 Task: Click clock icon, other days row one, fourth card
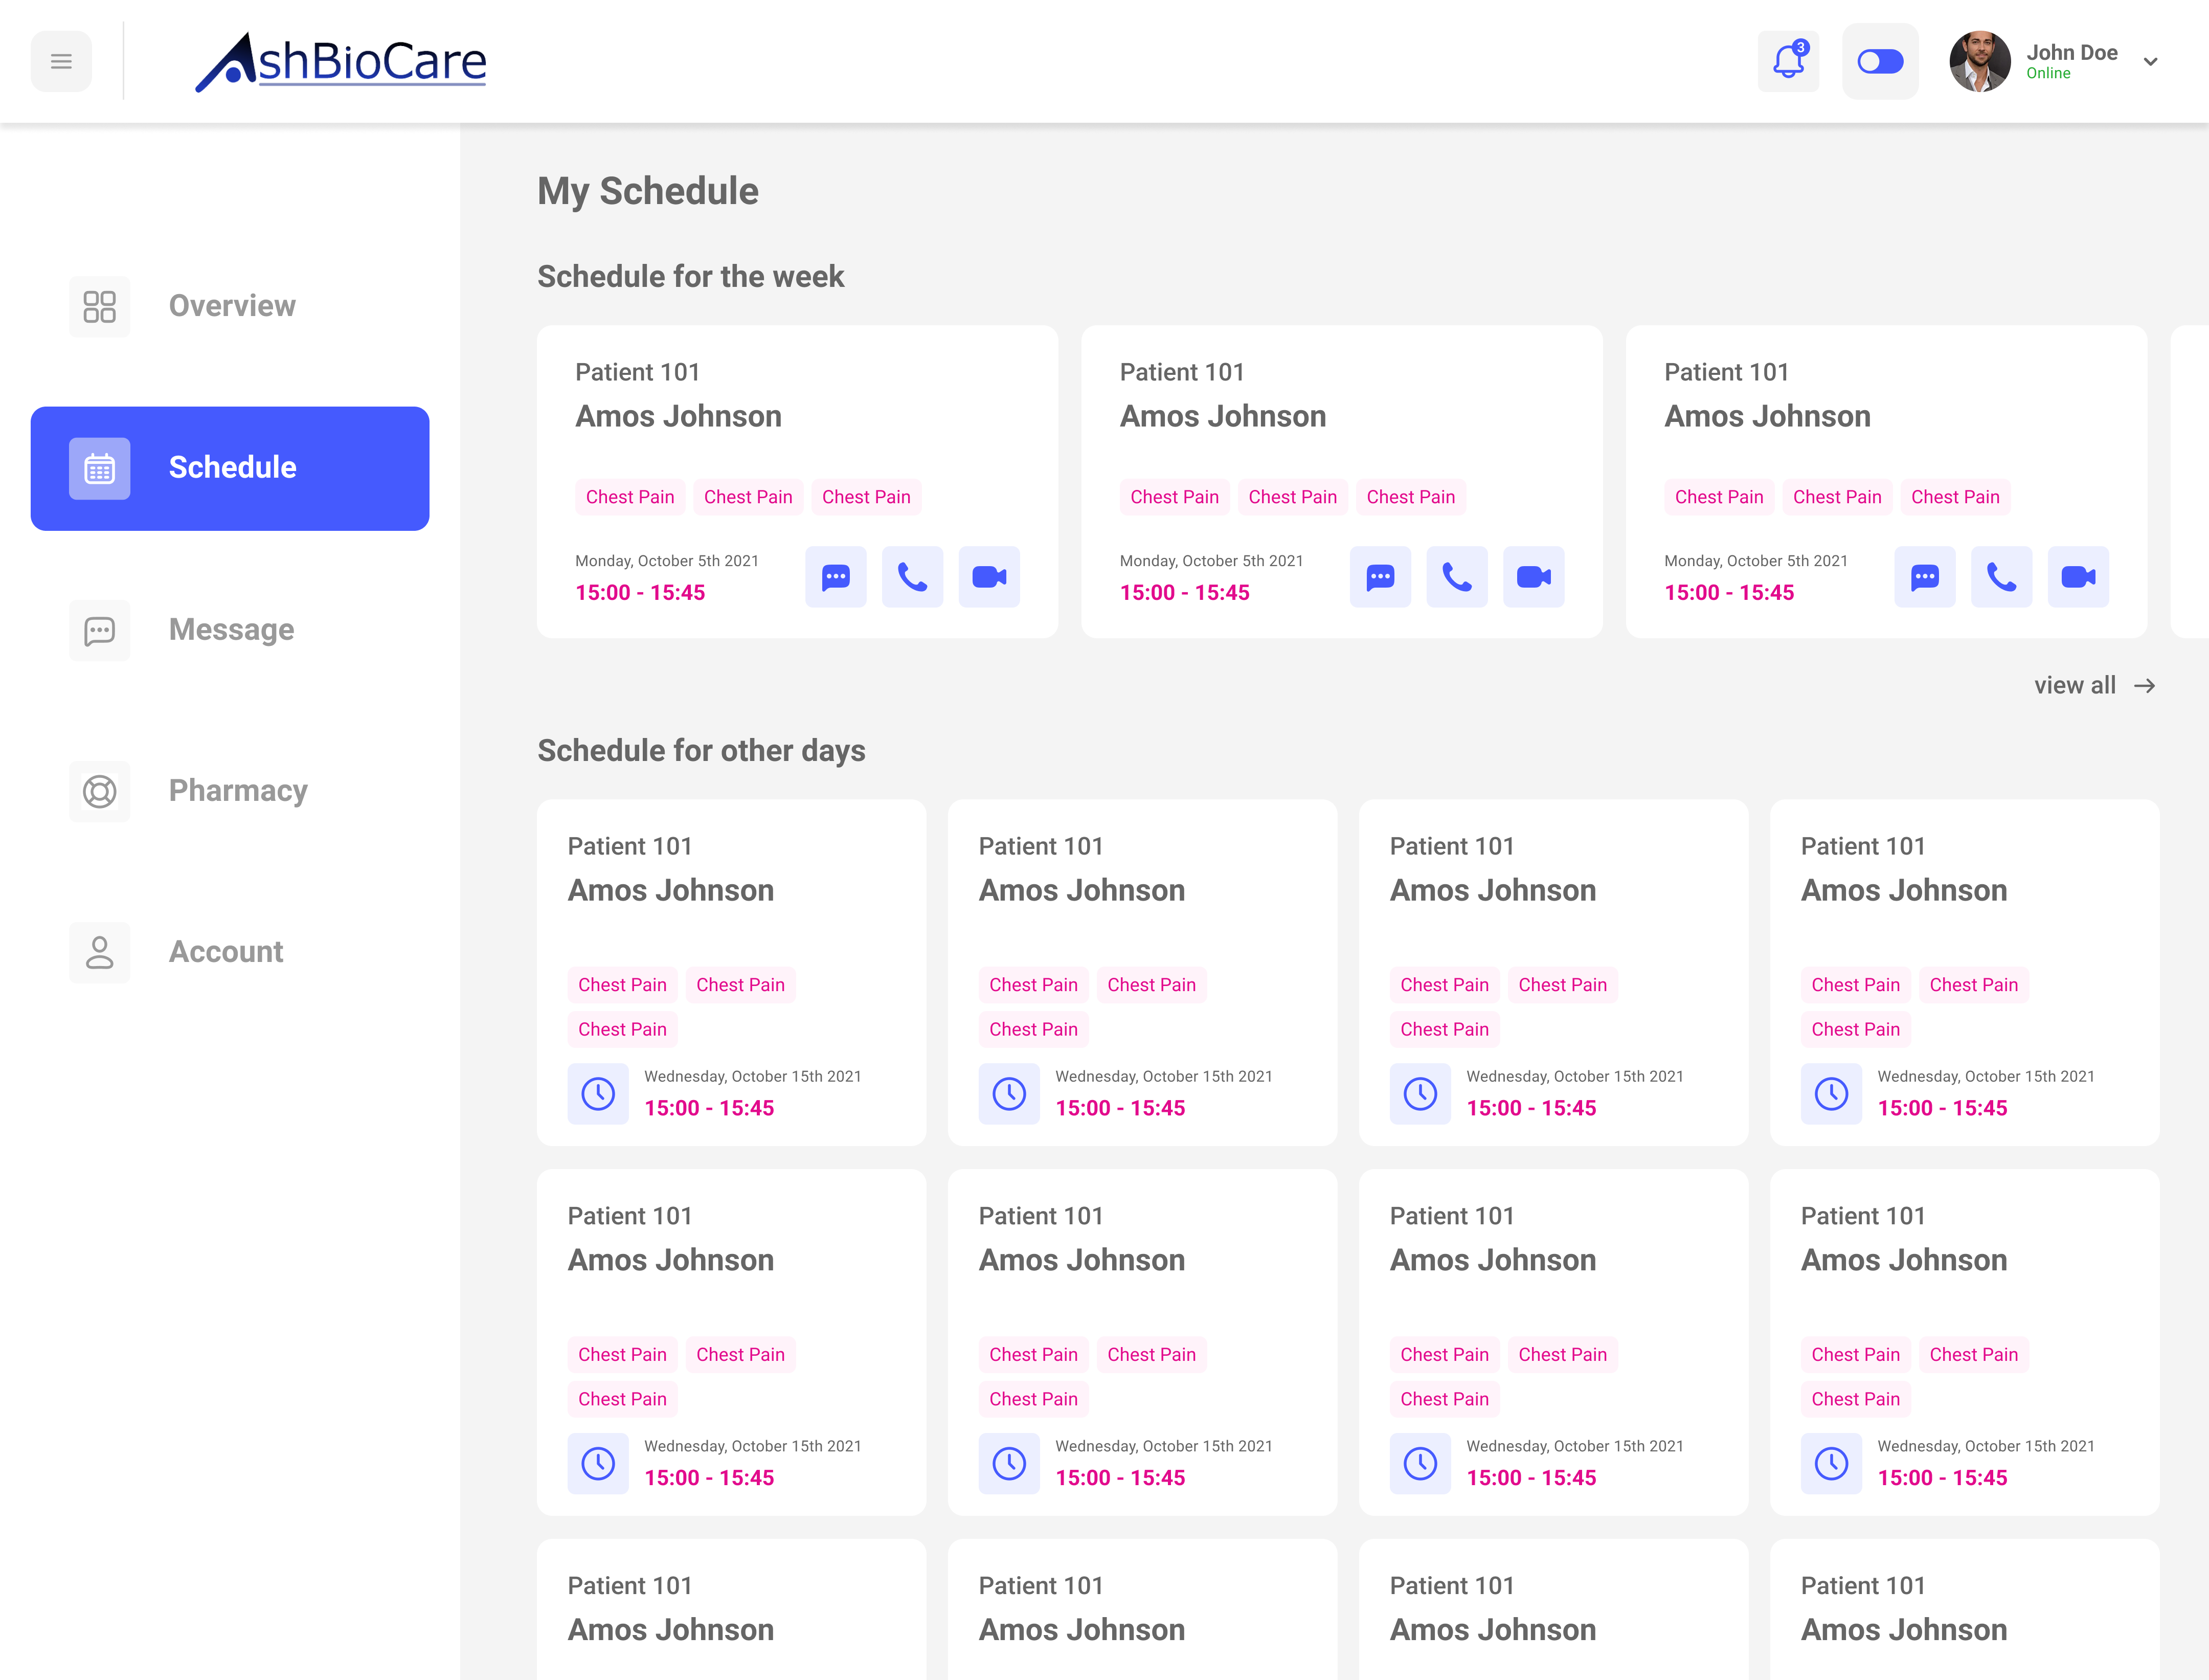(x=1831, y=1094)
